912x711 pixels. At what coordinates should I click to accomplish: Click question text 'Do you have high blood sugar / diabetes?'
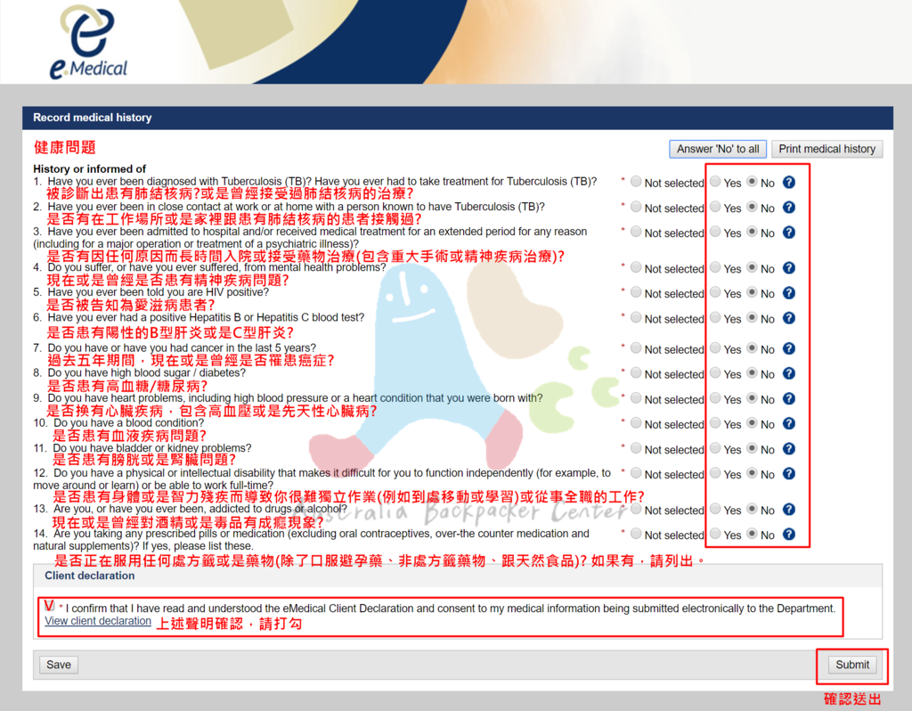(147, 372)
